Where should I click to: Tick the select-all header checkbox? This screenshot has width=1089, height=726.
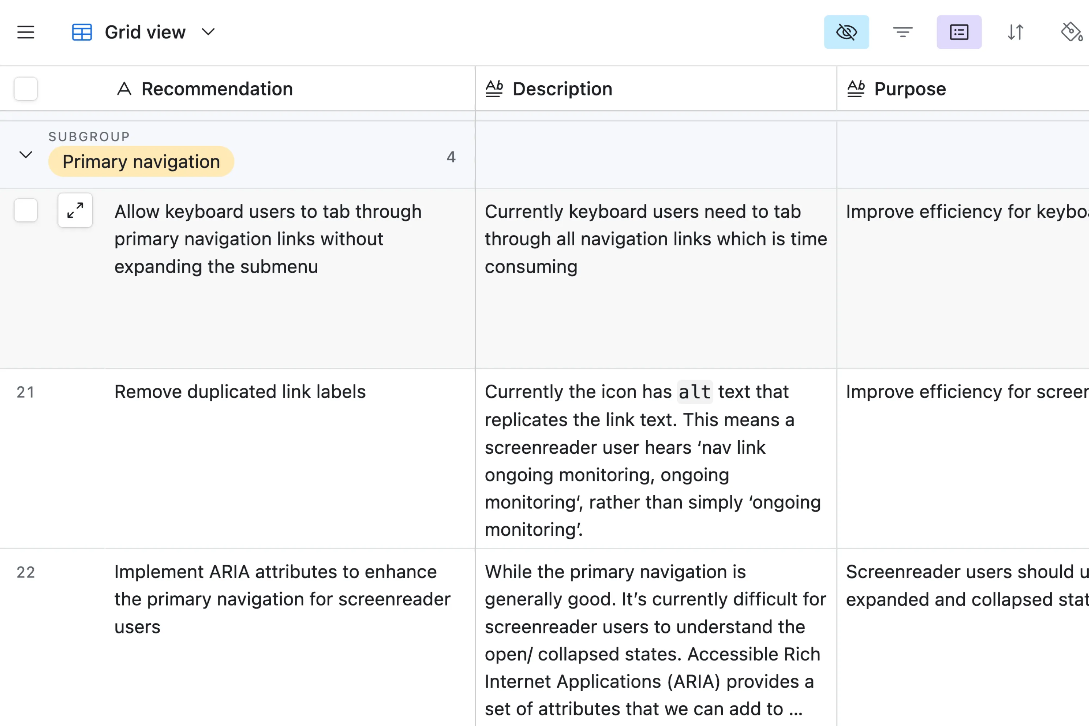point(26,89)
